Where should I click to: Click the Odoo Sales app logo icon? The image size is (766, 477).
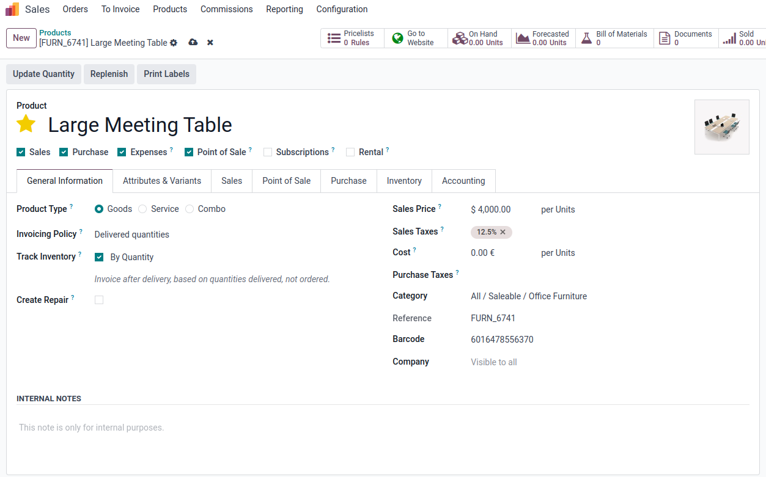point(12,9)
